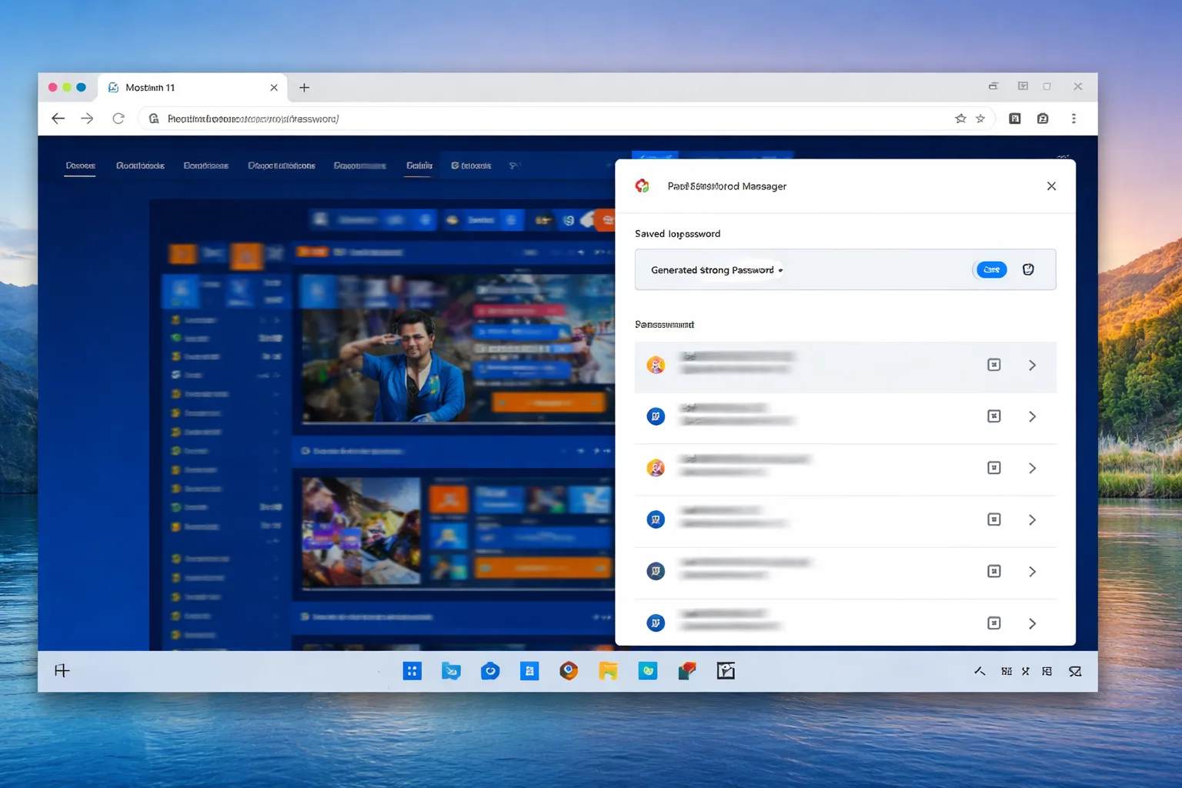The image size is (1182, 788).
Task: Click the square icon on the fourth password row
Action: (x=994, y=519)
